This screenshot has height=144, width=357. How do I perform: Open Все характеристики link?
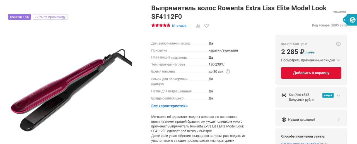click(x=169, y=106)
